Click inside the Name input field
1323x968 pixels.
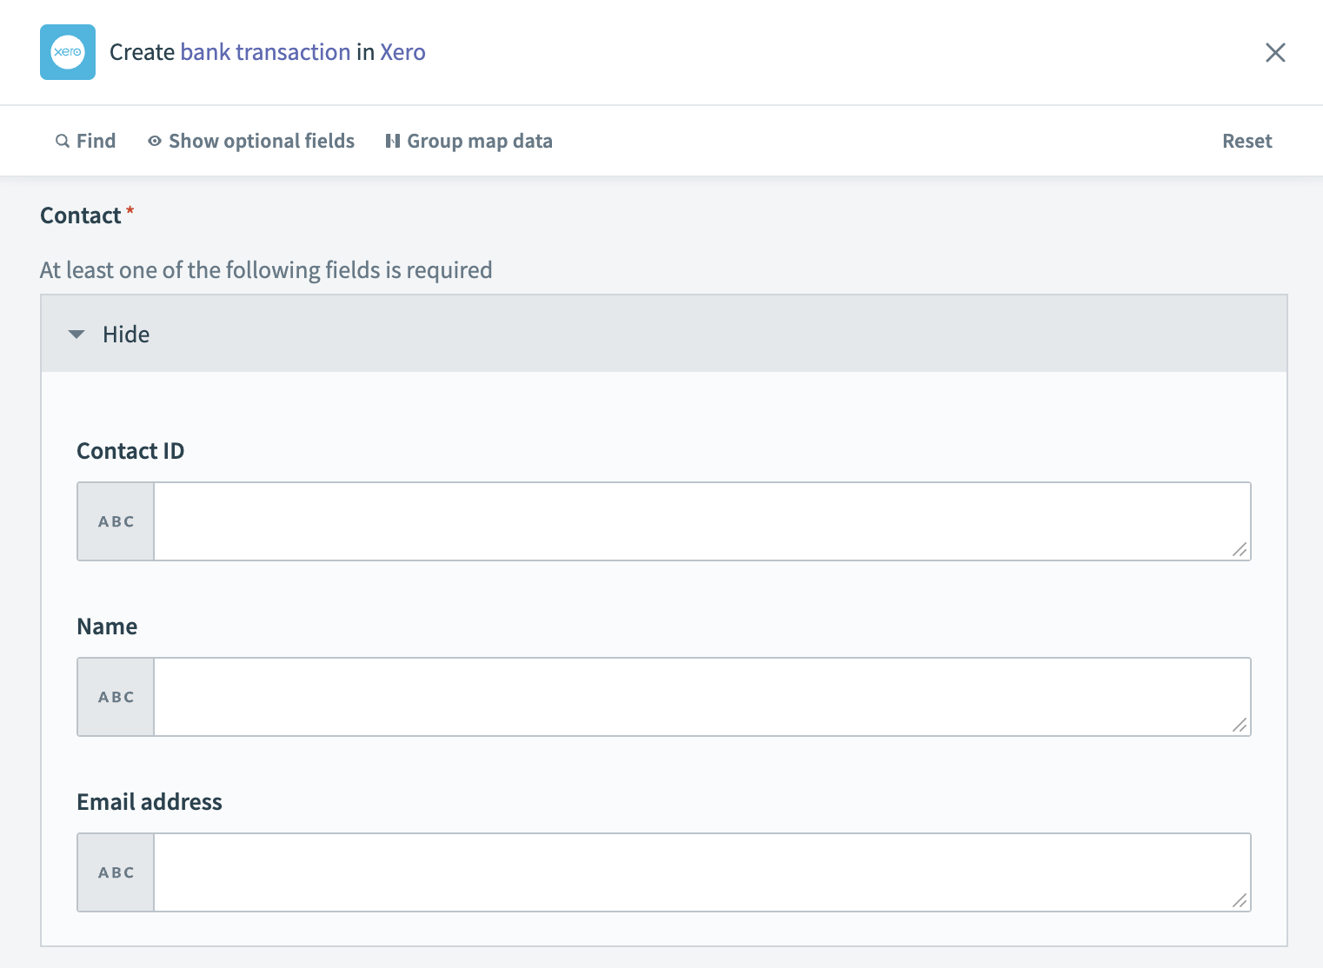point(701,696)
